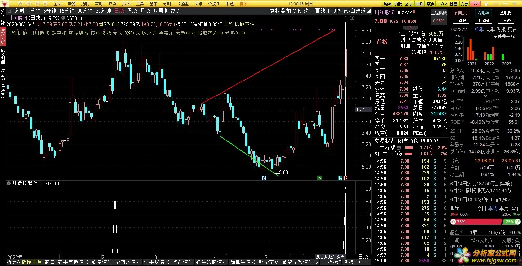The width and height of the screenshot is (522, 266).
Task: Toggle the side panel icon above price axis
Action: pos(352,18)
